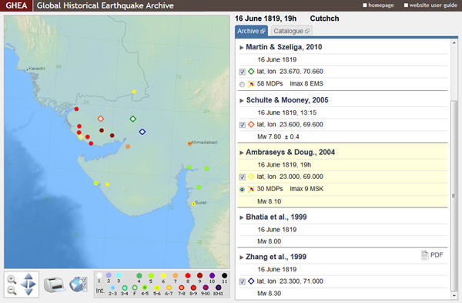Click the Cutchch event name
This screenshot has width=462, height=303.
tap(324, 19)
